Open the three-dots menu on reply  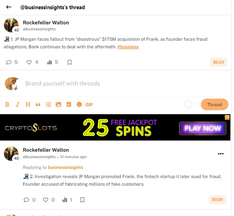[221, 154]
